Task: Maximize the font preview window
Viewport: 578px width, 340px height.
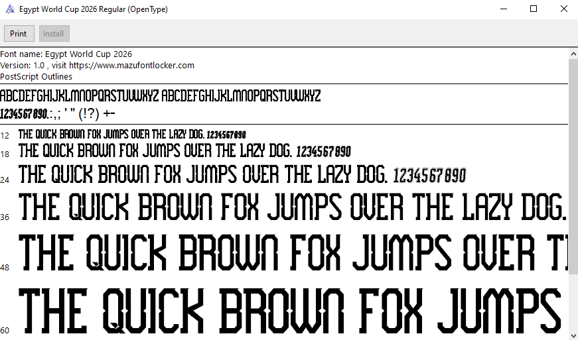Action: (534, 9)
